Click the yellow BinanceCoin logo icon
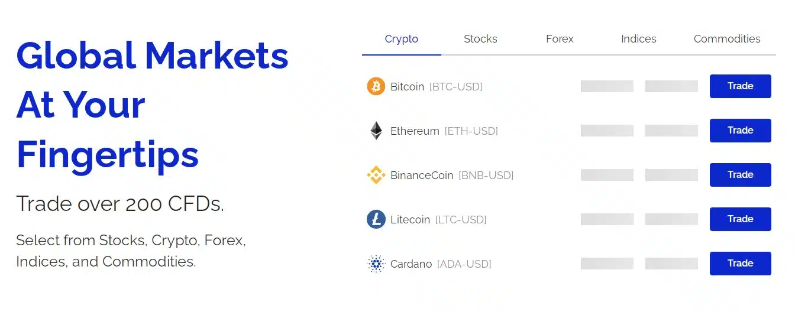Viewport: 795px width, 312px height. click(376, 175)
